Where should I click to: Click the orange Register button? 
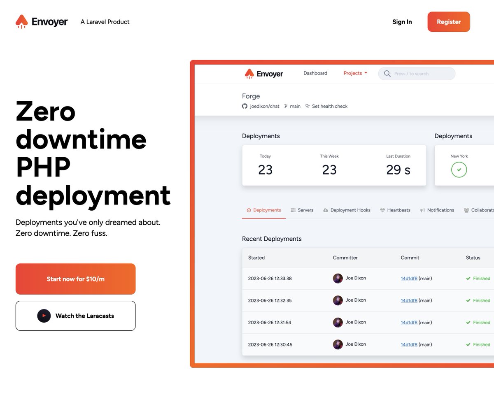click(x=449, y=22)
